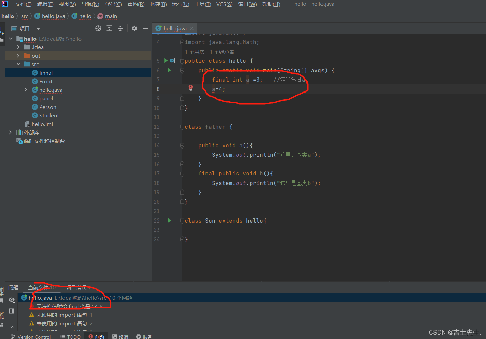This screenshot has width=486, height=339.
Task: Open the 项目 view dropdown arrow
Action: click(x=38, y=29)
